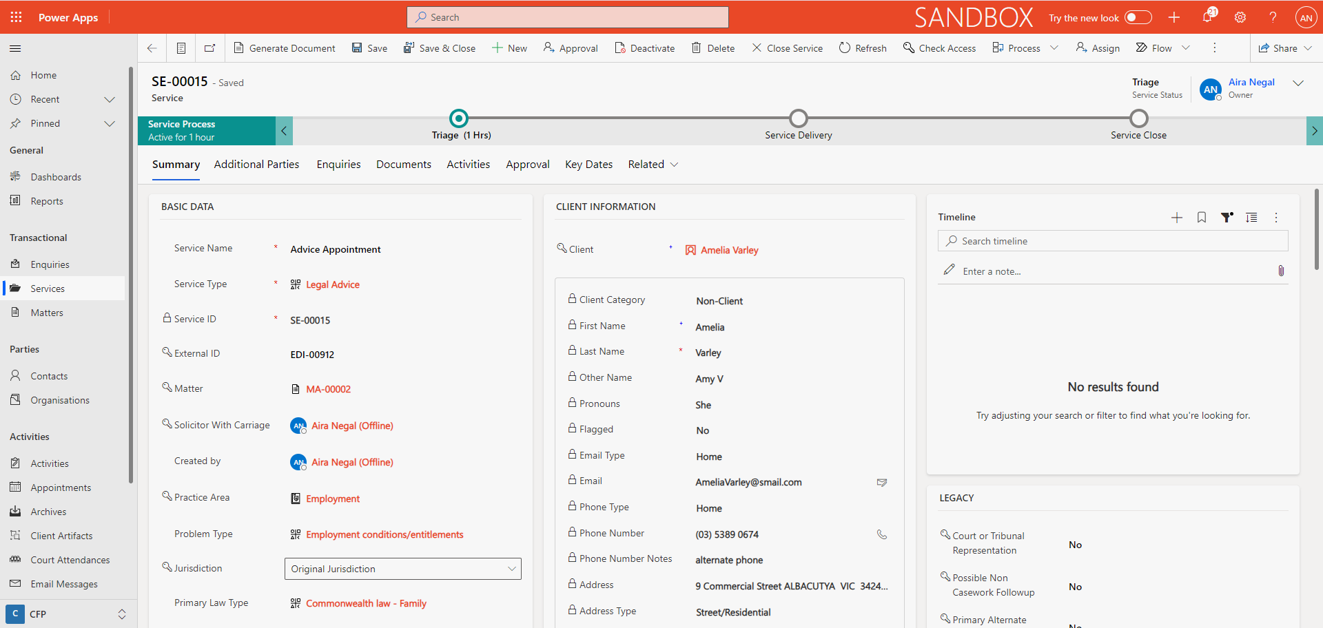Select the Triage stage marker

458,118
